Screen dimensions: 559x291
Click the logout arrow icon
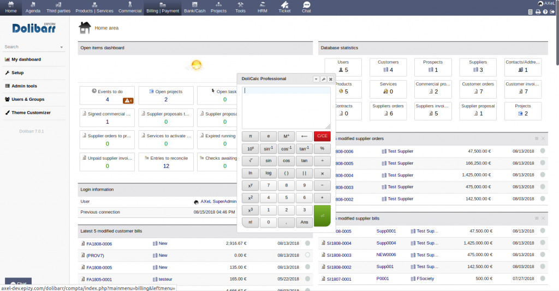(x=552, y=11)
